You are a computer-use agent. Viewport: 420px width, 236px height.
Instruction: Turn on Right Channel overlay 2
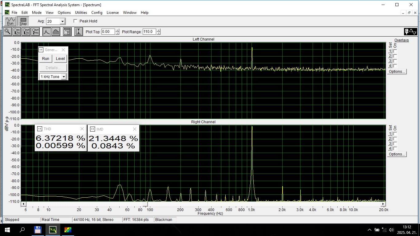[x=395, y=139]
